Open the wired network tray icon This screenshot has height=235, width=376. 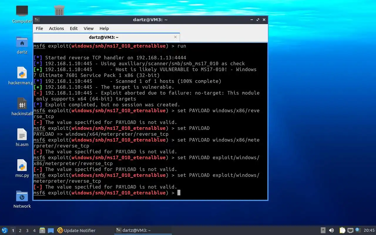click(x=350, y=230)
